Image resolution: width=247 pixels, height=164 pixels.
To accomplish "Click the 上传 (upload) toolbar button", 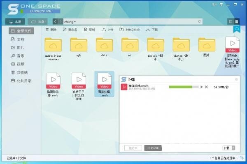I will pos(107,30).
